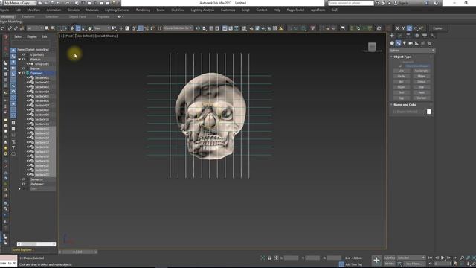This screenshot has height=268, width=476.
Task: Constrain to the X axis
Action: pyautogui.click(x=397, y=28)
